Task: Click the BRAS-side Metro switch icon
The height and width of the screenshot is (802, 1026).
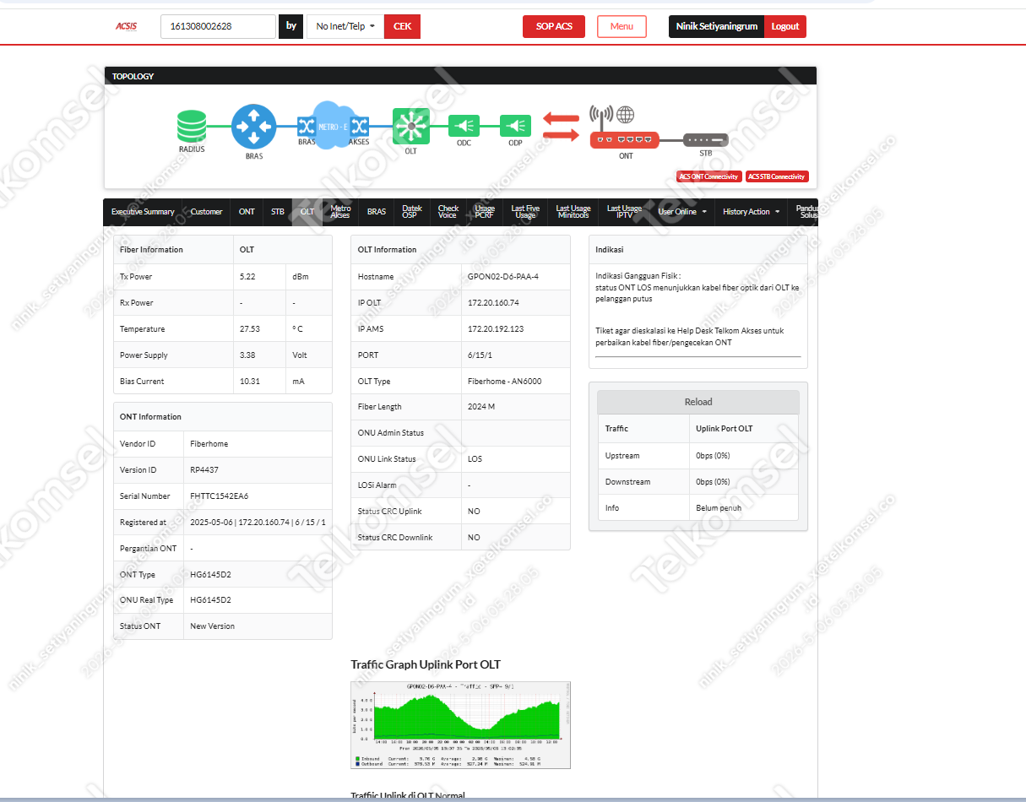Action: pyautogui.click(x=306, y=127)
